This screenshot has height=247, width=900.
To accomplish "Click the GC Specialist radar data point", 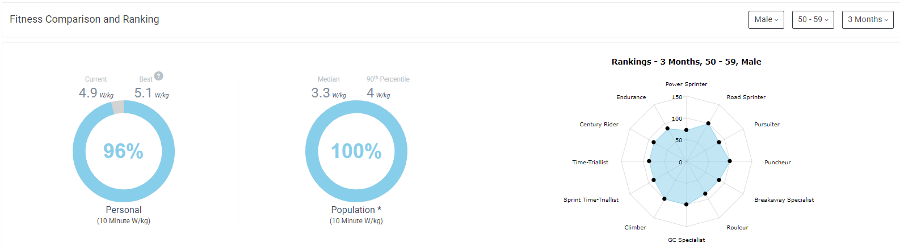I will coord(686,204).
